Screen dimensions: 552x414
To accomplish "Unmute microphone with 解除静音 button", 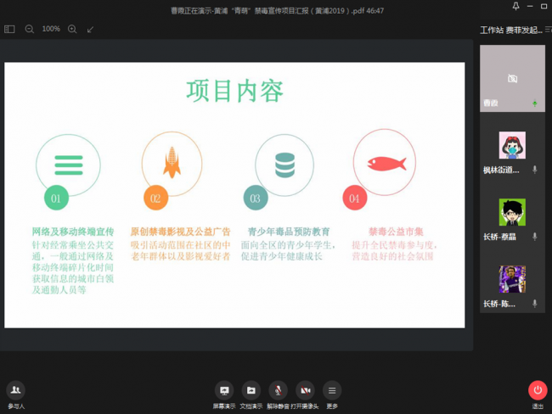I will click(x=278, y=393).
